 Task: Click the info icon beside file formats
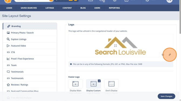coord(71,64)
